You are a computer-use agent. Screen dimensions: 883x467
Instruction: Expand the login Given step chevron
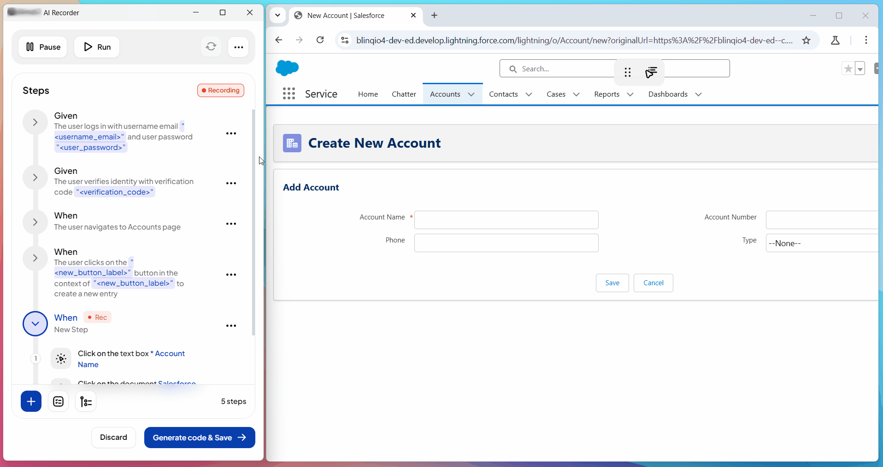pyautogui.click(x=35, y=122)
